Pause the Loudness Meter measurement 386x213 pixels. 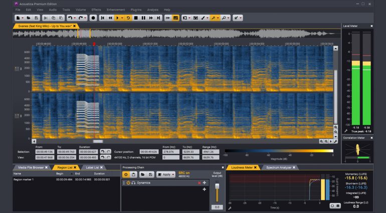coord(338,205)
